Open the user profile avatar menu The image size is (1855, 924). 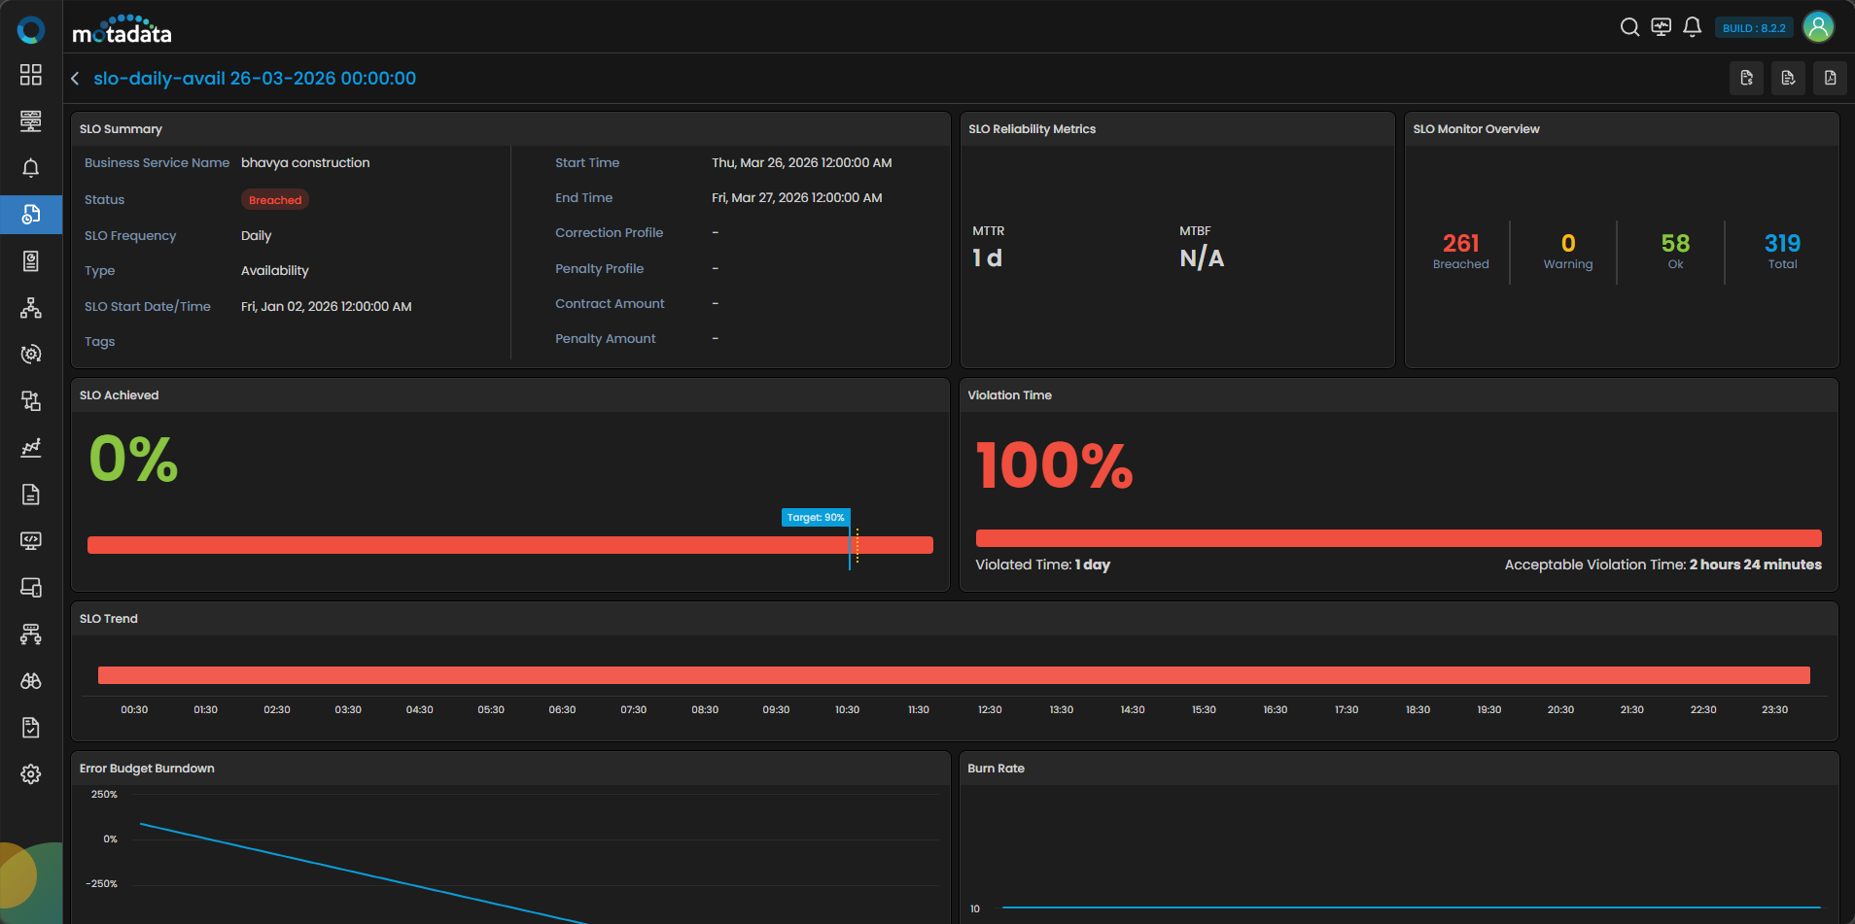coord(1818,27)
